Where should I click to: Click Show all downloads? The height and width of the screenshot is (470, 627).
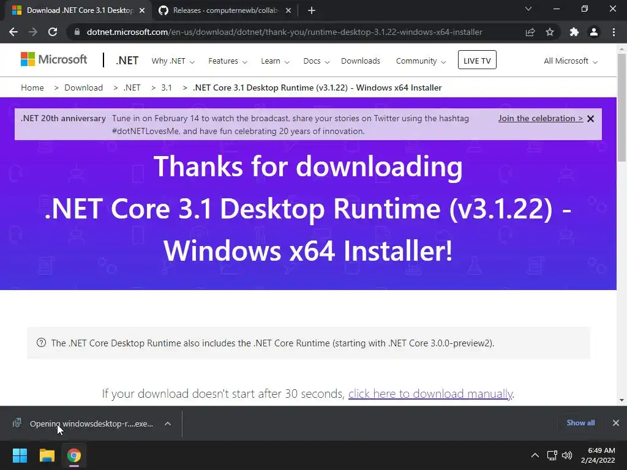pos(580,423)
